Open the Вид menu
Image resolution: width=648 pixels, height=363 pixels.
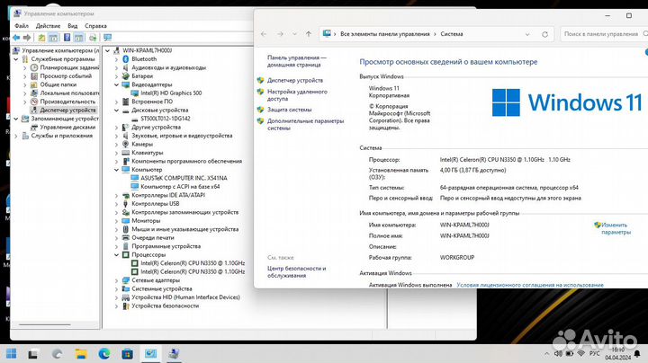(73, 25)
